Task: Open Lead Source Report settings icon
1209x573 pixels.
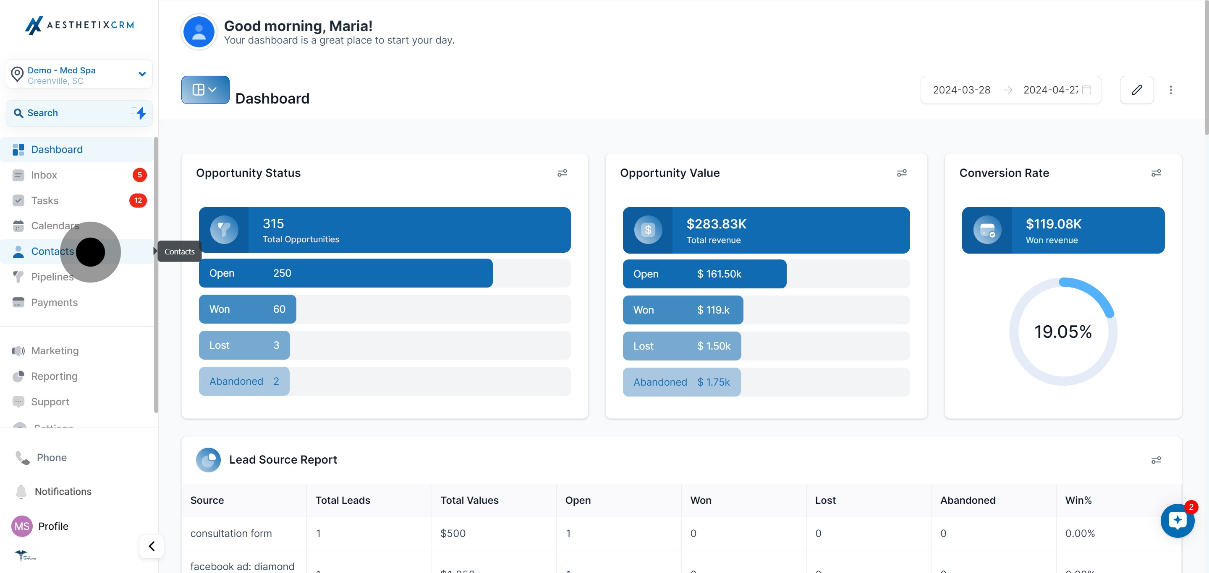Action: tap(1156, 460)
